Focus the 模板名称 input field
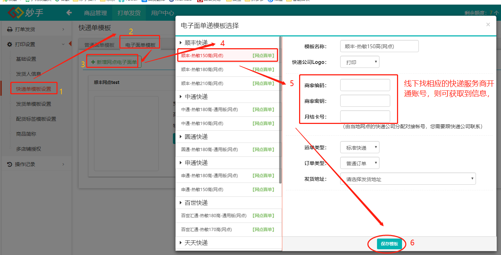Viewport: 501px width, 255px height. [x=379, y=46]
